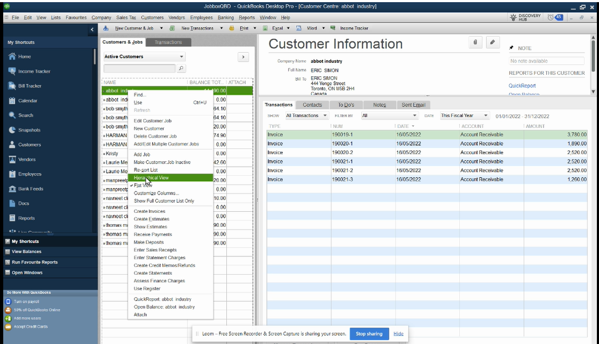Open the Active Customers filter dropdown
The image size is (599, 344).
(x=145, y=56)
